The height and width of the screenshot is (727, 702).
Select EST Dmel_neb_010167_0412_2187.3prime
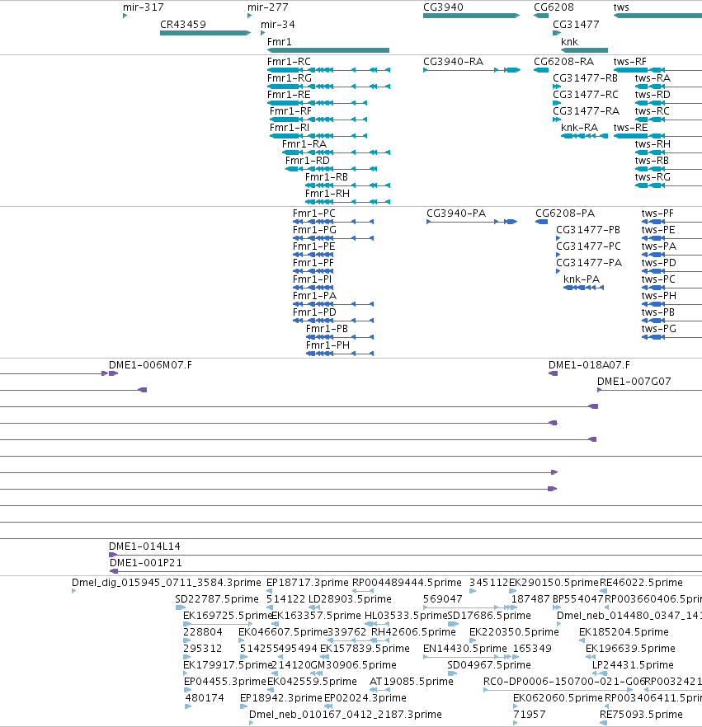click(345, 714)
